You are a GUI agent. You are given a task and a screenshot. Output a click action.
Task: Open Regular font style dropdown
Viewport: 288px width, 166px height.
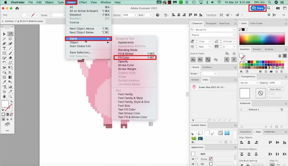[x=235, y=35]
